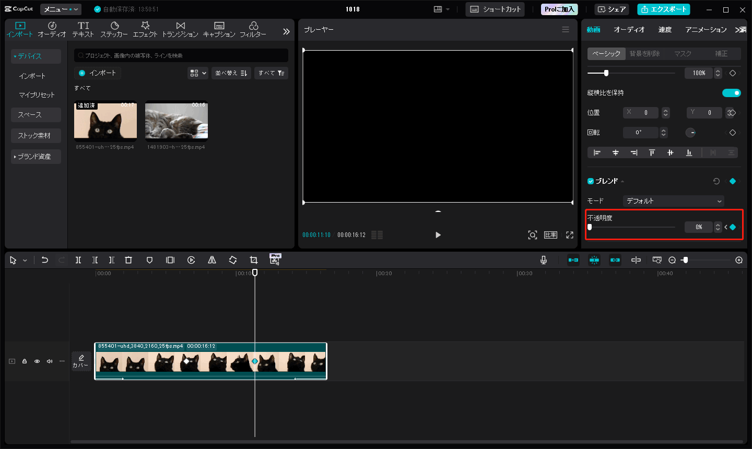
Task: Enter fullscreen preview
Action: [570, 235]
